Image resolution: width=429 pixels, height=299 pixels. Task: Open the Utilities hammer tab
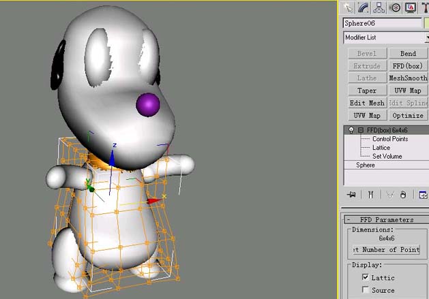(x=425, y=7)
